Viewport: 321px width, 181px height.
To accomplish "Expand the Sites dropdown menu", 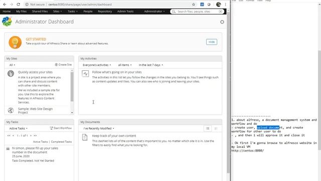I will click(57, 11).
